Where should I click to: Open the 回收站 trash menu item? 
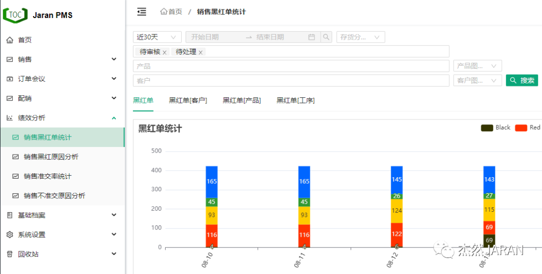[28, 254]
